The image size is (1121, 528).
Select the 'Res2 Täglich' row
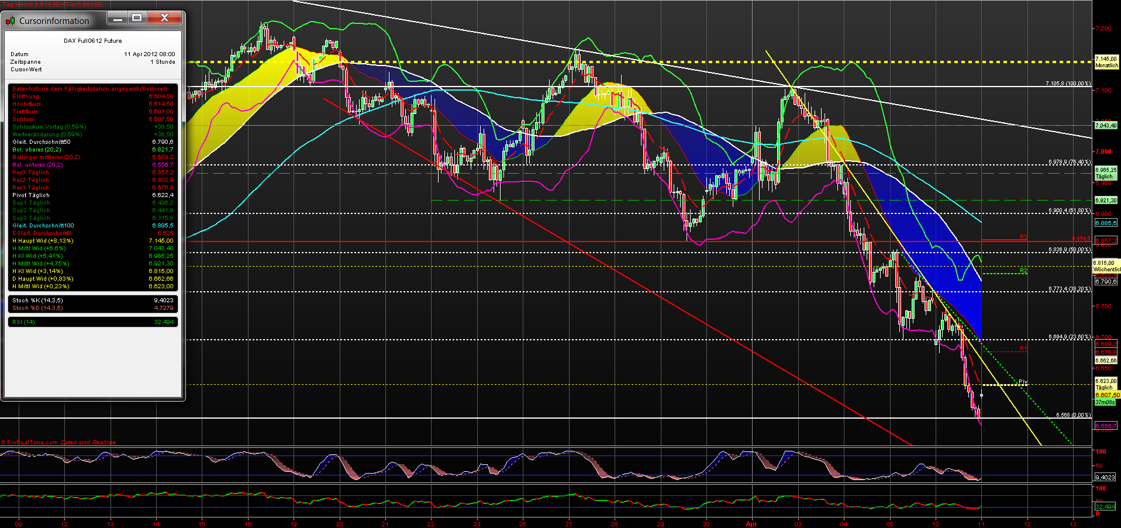coord(92,180)
